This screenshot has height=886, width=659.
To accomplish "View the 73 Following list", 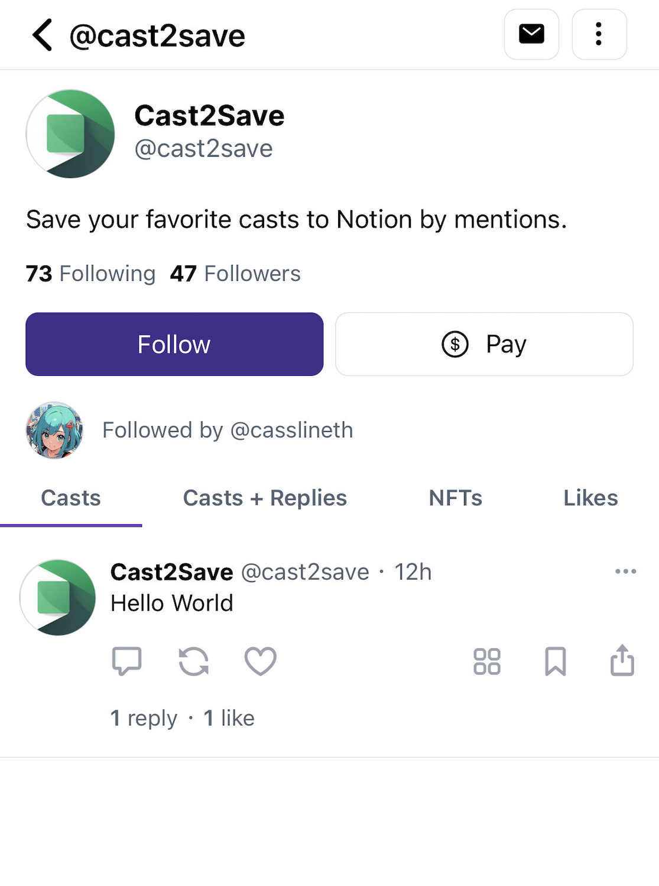I will (90, 274).
